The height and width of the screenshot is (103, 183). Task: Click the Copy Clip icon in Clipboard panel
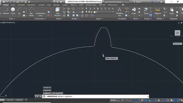(177, 12)
